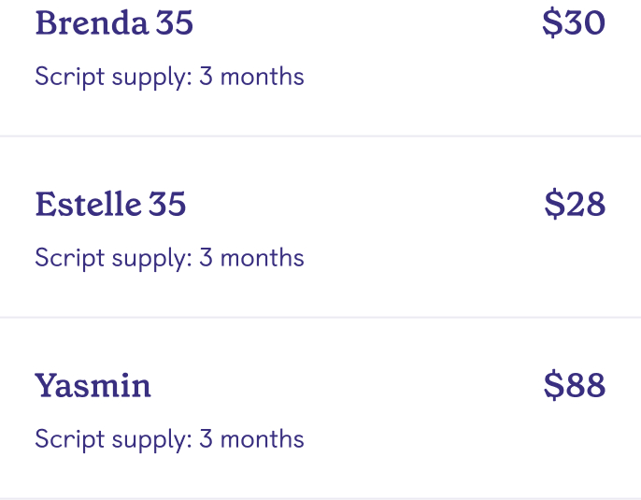641x500 pixels.
Task: Open the Estelle product name
Action: [87, 205]
